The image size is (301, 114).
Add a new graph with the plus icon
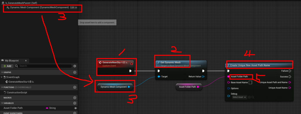coord(75,72)
